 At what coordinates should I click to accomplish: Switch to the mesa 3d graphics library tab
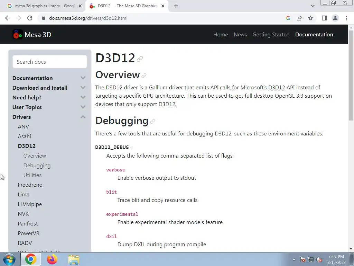(x=43, y=6)
